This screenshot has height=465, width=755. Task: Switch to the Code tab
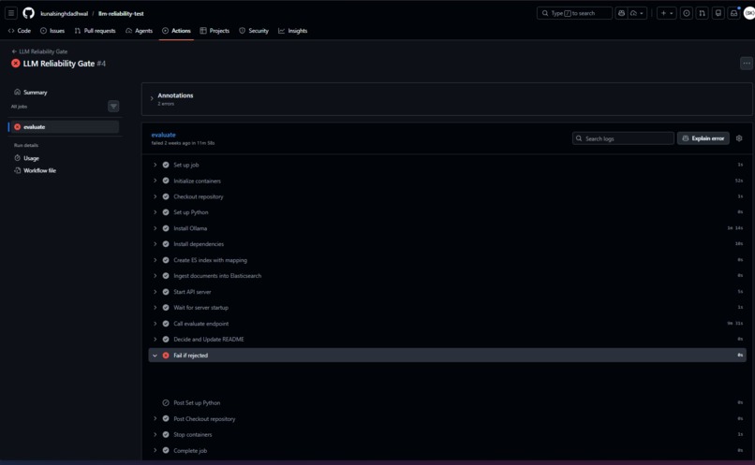pos(20,31)
